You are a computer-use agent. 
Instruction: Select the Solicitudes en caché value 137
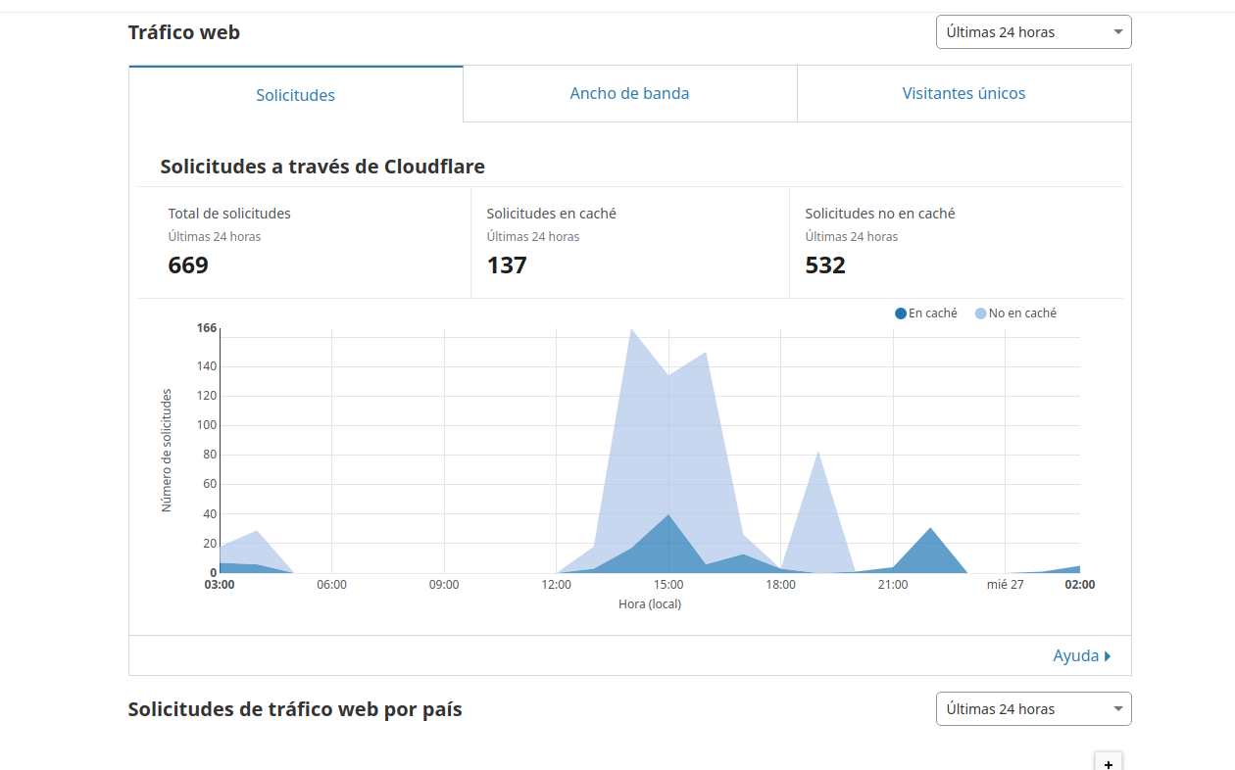507,265
